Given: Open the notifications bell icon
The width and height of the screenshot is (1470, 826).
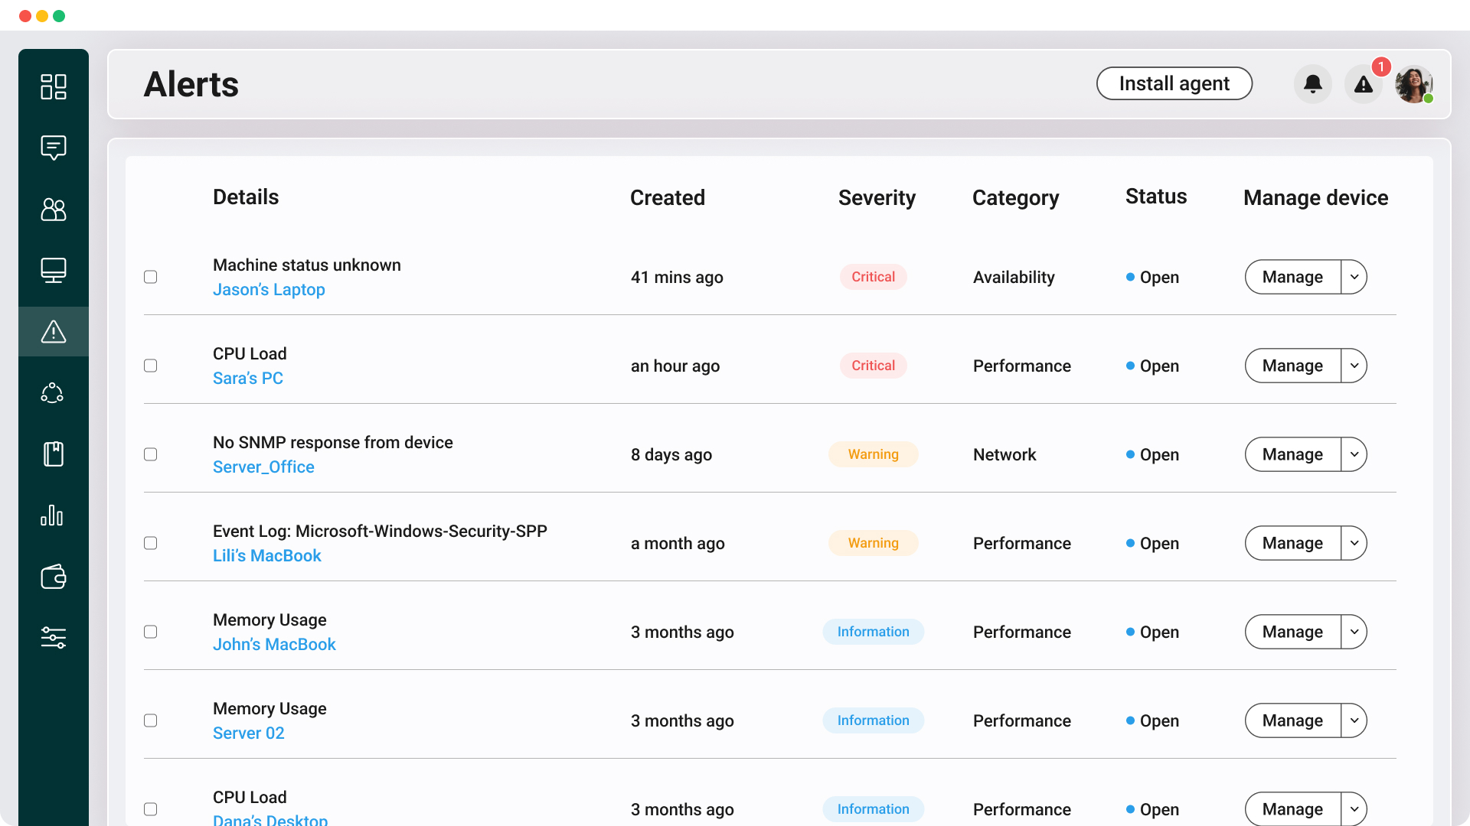Looking at the screenshot, I should 1312,84.
